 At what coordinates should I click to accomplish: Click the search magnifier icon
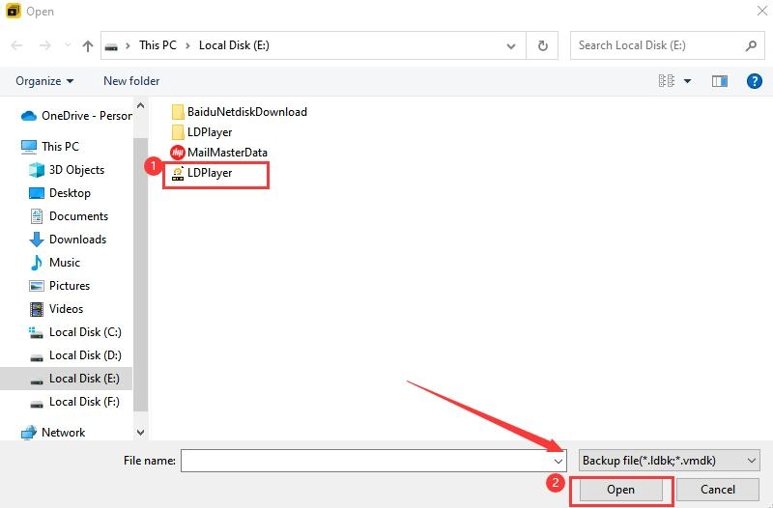coord(751,45)
